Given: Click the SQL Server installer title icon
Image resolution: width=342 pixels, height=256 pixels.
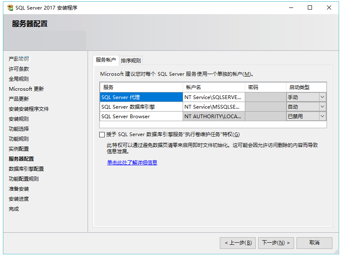Looking at the screenshot, I should point(10,7).
